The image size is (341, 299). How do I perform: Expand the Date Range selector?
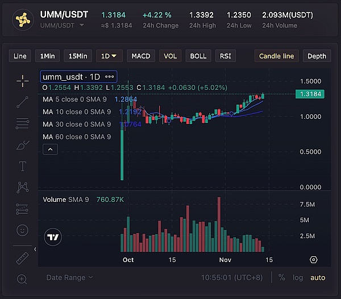(69, 277)
